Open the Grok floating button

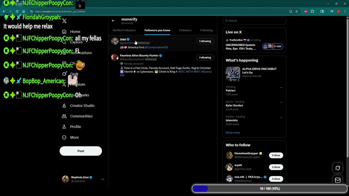pos(338,168)
